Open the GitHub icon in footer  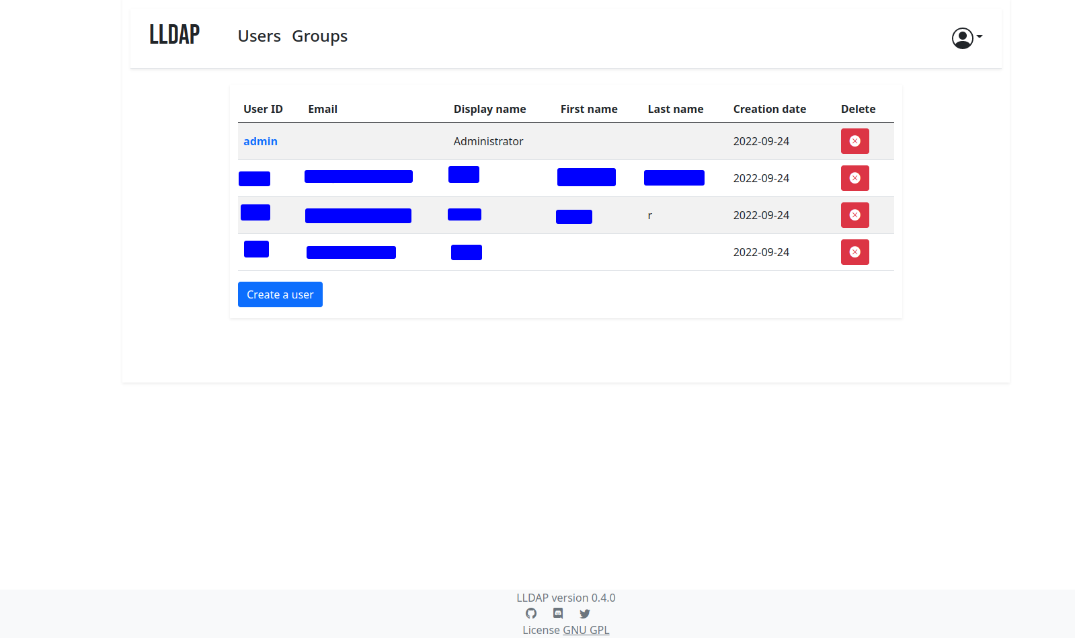(531, 613)
